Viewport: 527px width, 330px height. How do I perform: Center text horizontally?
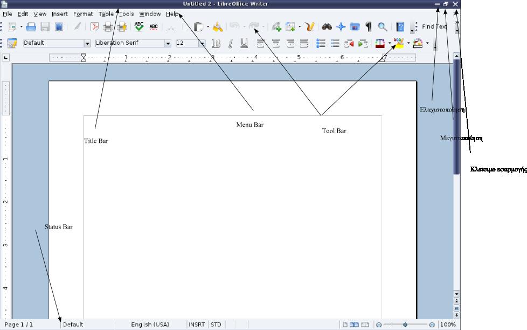(275, 43)
